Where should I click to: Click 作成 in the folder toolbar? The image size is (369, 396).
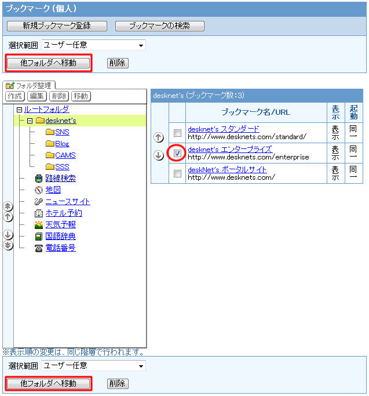pyautogui.click(x=14, y=96)
